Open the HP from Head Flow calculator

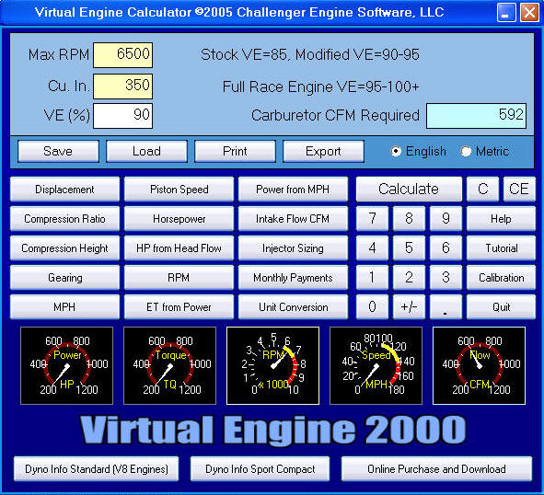point(179,248)
